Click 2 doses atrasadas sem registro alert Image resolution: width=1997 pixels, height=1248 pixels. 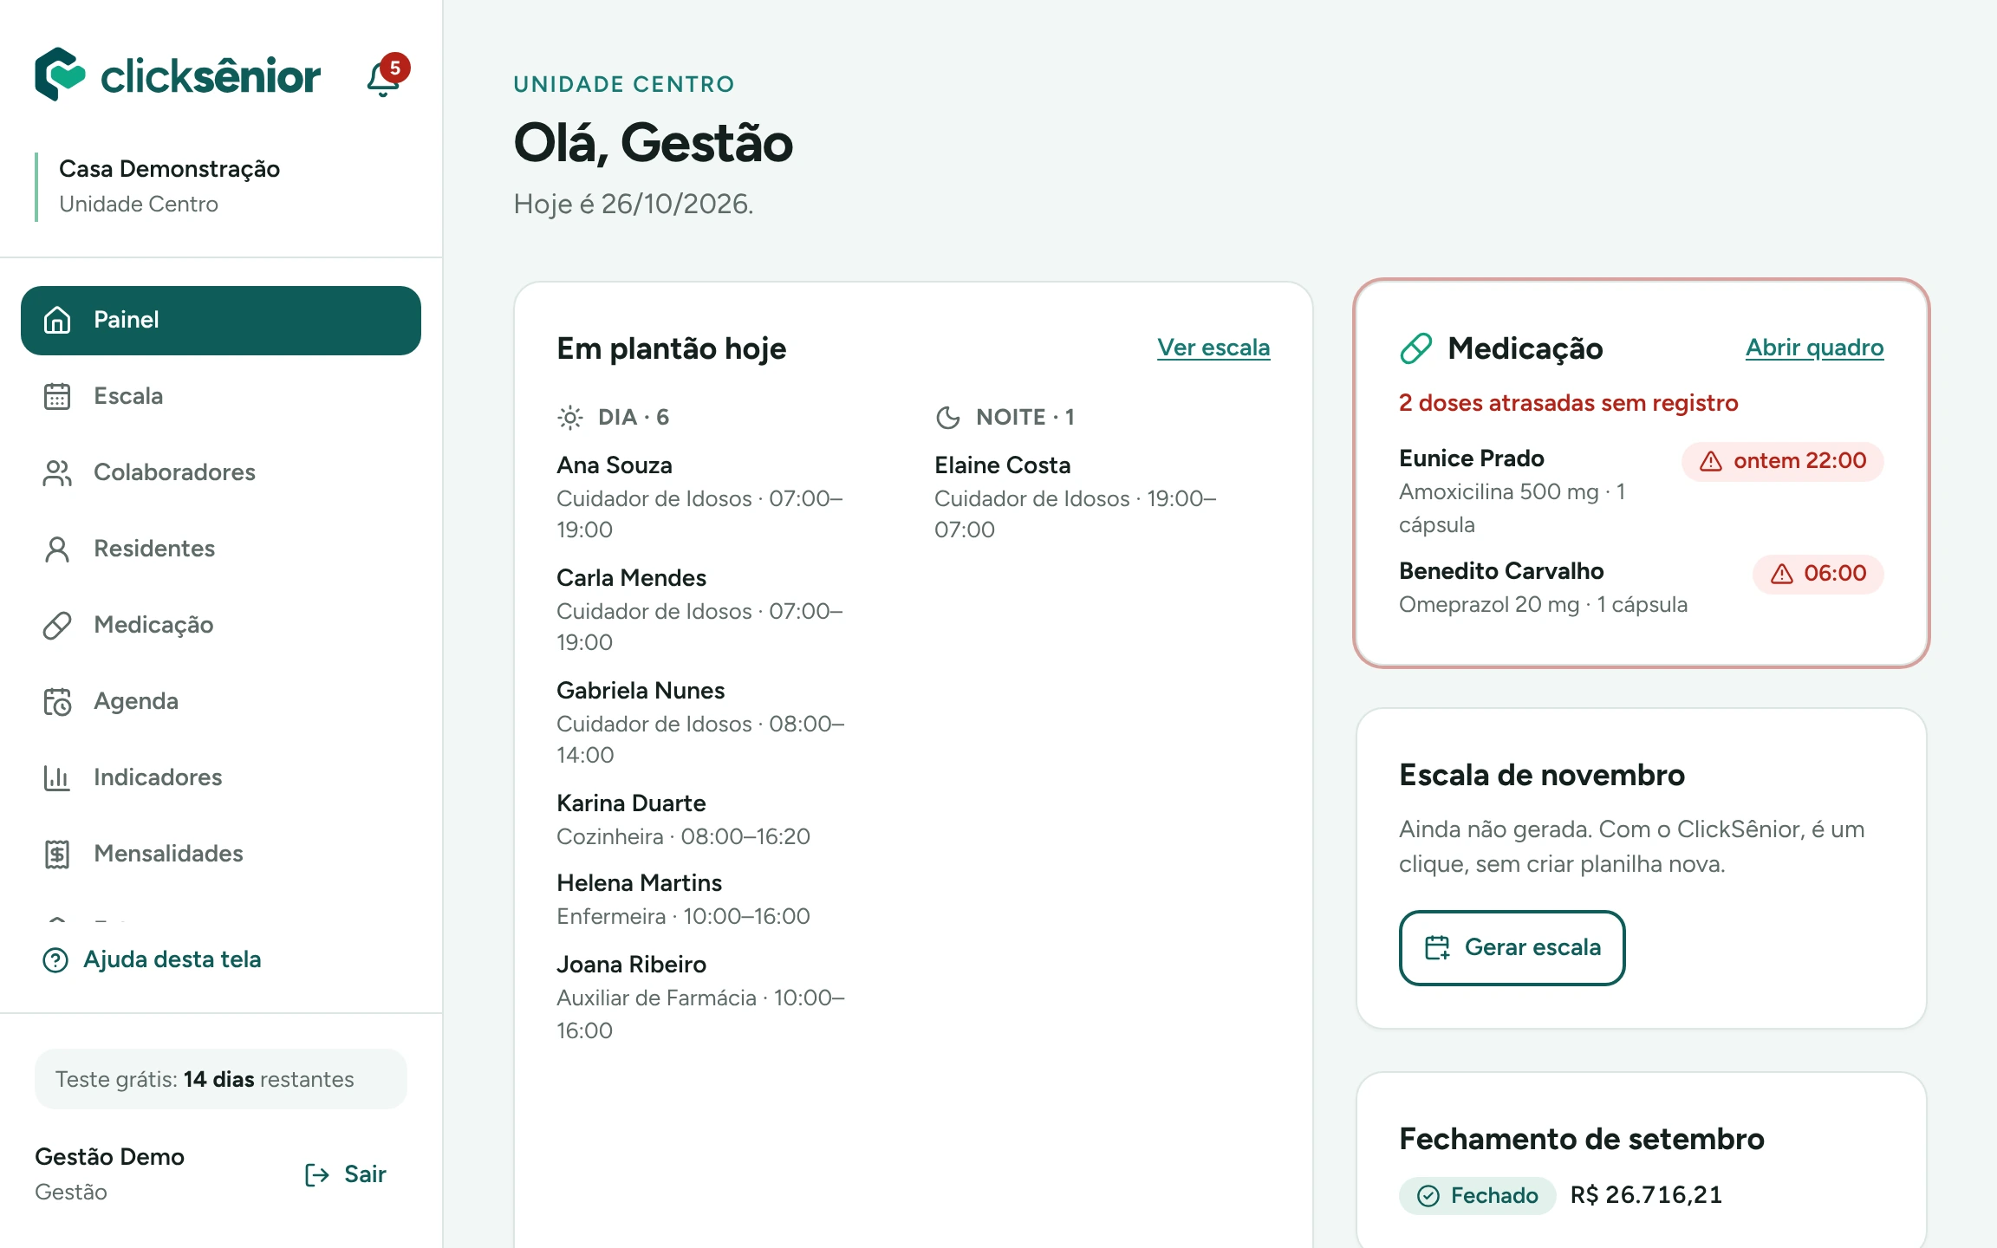click(x=1569, y=403)
